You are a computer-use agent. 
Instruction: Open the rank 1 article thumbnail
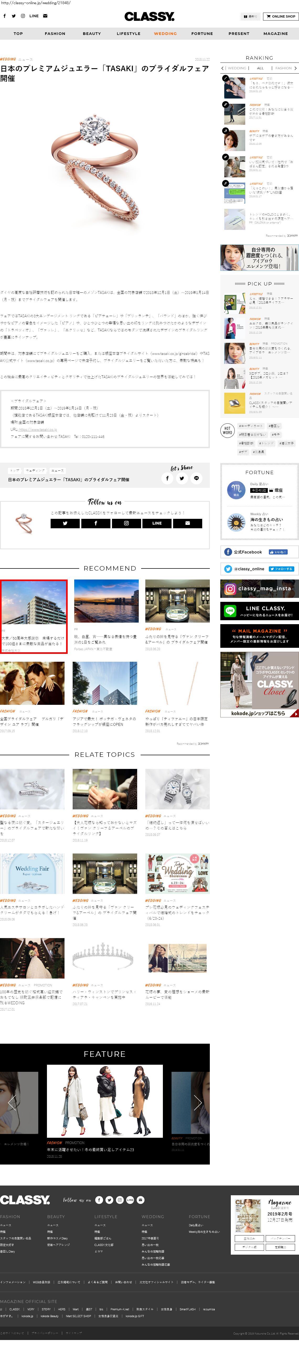(x=234, y=88)
